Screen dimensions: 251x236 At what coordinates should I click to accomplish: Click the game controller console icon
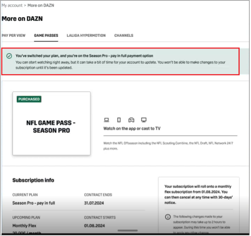click(131, 120)
